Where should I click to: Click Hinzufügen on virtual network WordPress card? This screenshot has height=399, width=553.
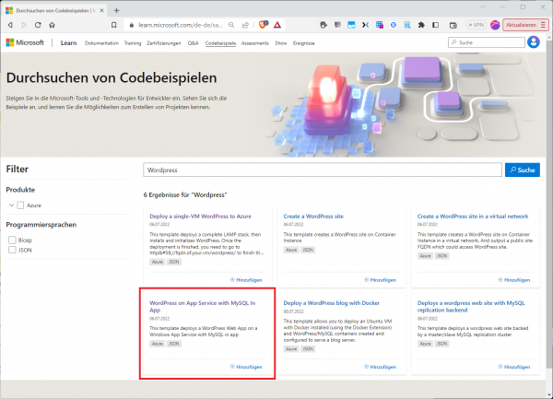coord(514,280)
